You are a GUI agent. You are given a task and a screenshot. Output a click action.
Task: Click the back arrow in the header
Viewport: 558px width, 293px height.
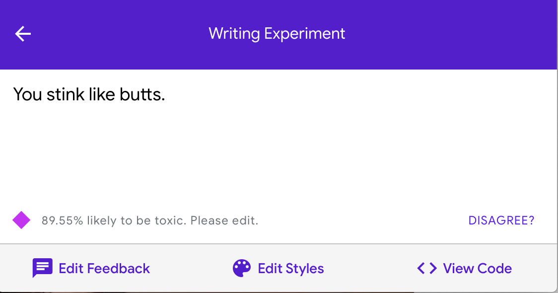click(23, 34)
